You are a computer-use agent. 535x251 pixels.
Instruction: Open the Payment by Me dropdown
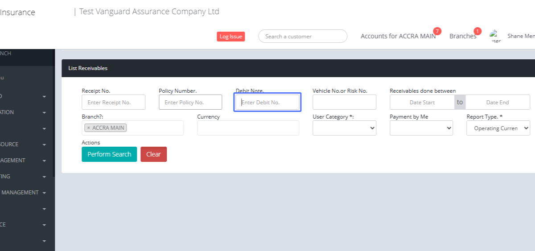click(x=421, y=128)
